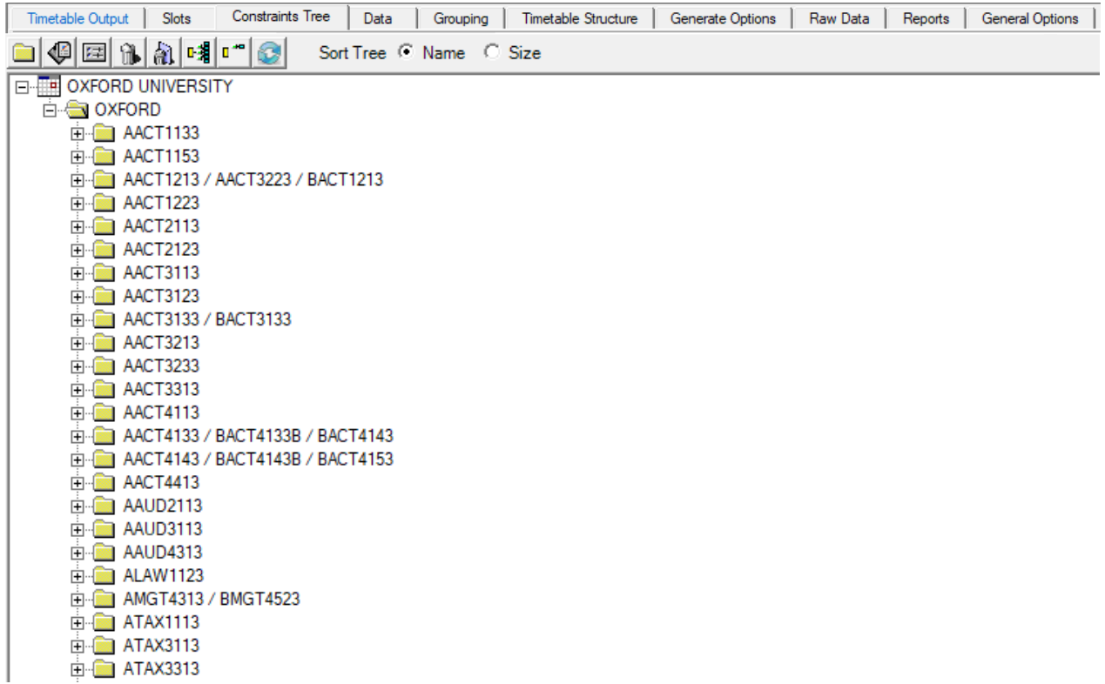Open the Reports tab
This screenshot has width=1105, height=684.
click(x=926, y=18)
